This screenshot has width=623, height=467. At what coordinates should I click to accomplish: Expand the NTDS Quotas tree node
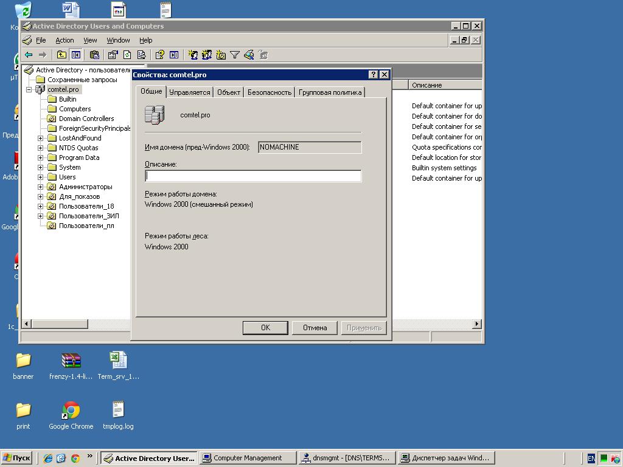point(41,148)
